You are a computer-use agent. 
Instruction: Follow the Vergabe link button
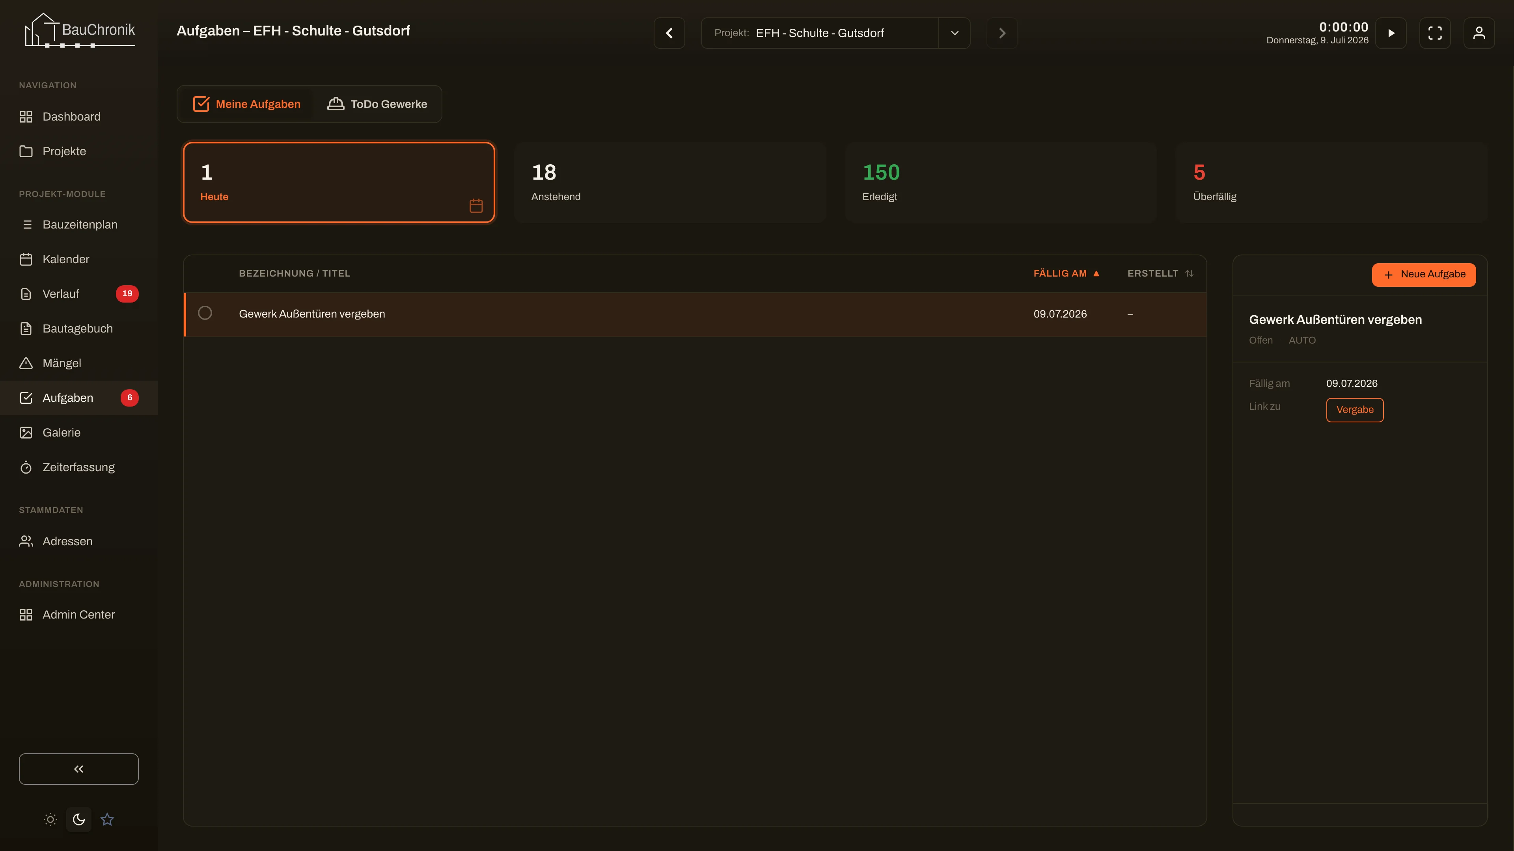(1355, 410)
